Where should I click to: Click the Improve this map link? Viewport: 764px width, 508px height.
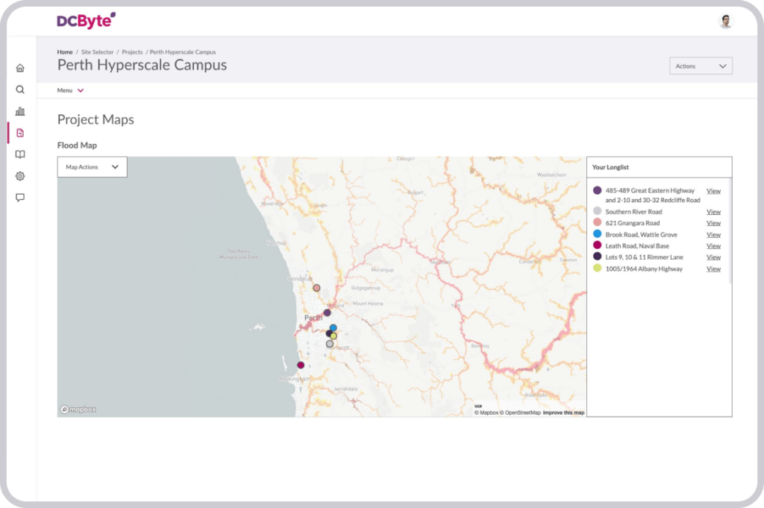tap(563, 411)
